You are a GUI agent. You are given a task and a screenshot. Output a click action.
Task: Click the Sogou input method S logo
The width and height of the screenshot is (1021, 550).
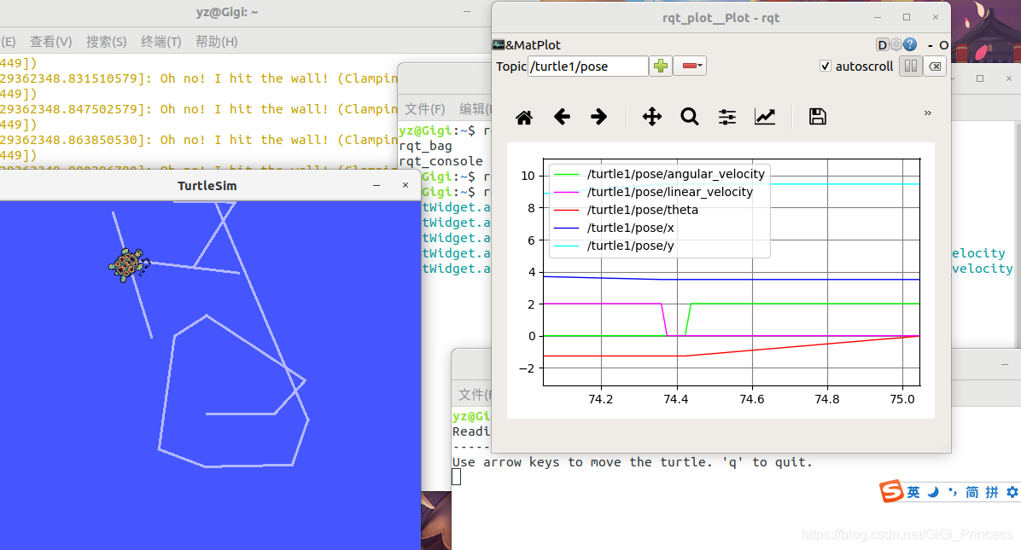tap(891, 491)
